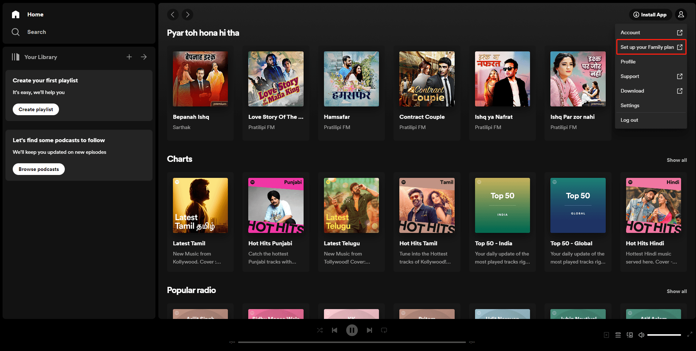
Task: Click the pause button in player
Action: click(352, 330)
